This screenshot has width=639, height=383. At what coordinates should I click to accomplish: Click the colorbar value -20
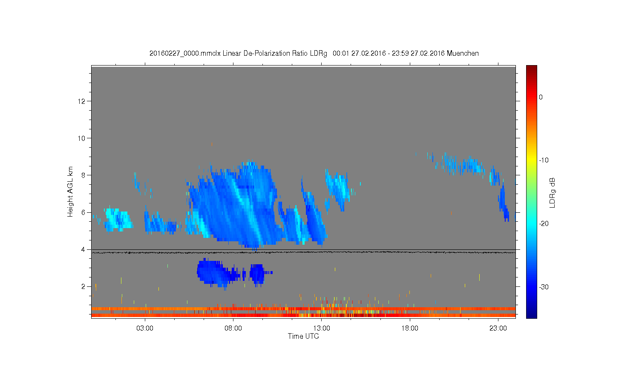544,224
